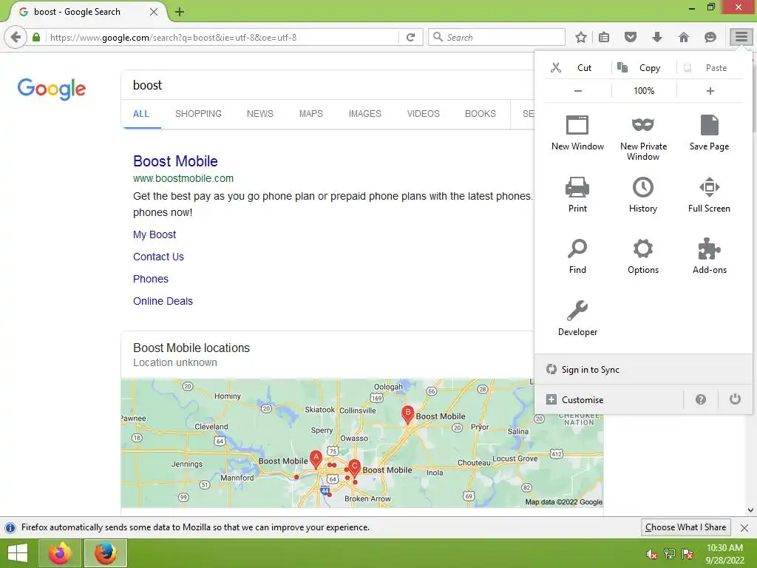Click the Pocket icon in toolbar

pyautogui.click(x=631, y=37)
